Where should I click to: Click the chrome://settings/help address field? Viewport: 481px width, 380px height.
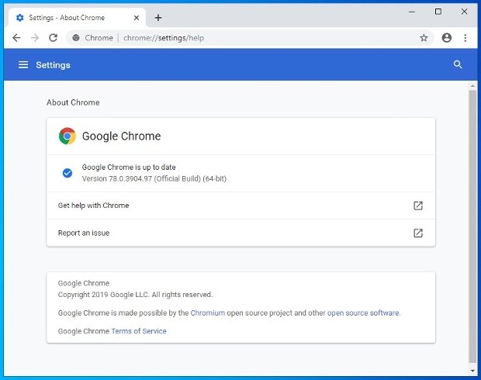(x=245, y=38)
